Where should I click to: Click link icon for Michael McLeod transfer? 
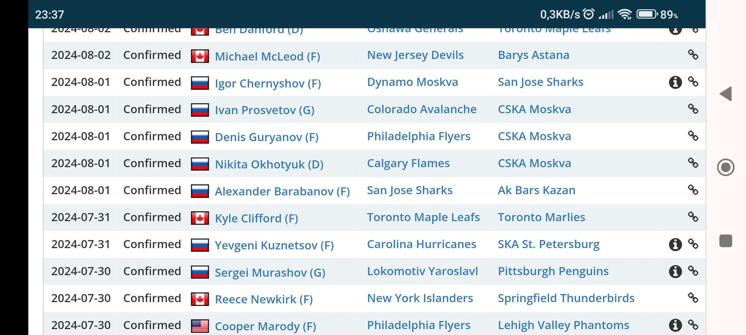tap(693, 55)
